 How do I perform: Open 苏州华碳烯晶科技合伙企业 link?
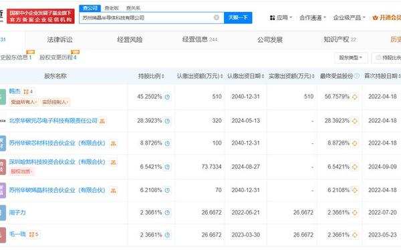click(57, 190)
